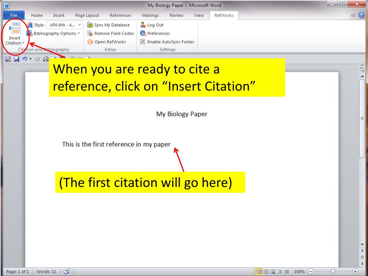Click the Word application icon in title bar
This screenshot has height=276, width=368.
coord(6,5)
